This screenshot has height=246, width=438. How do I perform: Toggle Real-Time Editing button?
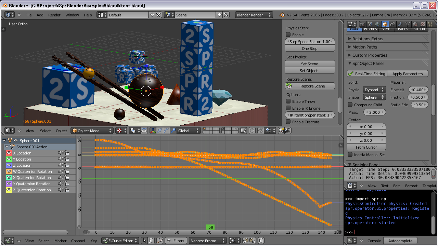(367, 73)
